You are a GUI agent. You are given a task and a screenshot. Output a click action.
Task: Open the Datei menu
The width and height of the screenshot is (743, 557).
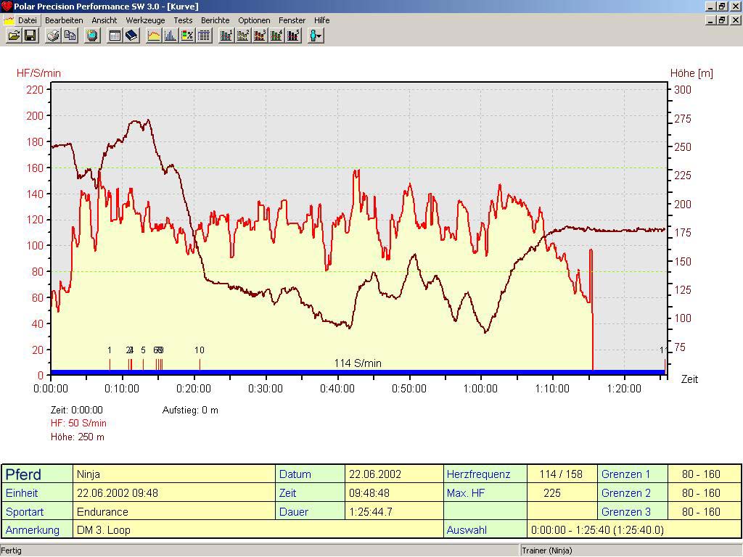click(28, 20)
